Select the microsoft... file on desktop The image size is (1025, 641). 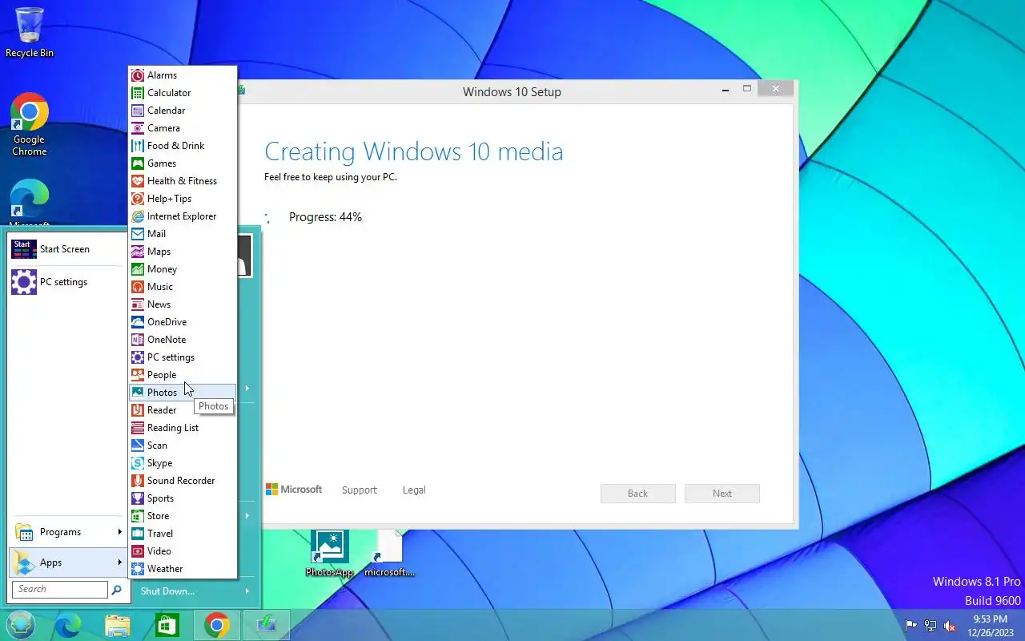[x=389, y=553]
